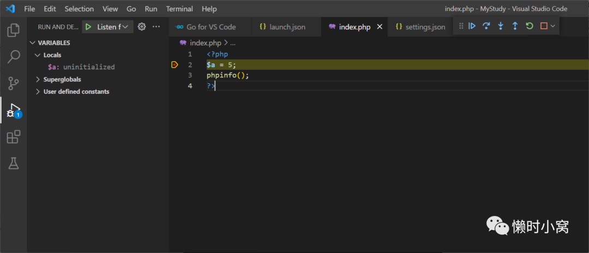Open the Run and Debug view icon
The image size is (589, 253).
tap(14, 110)
